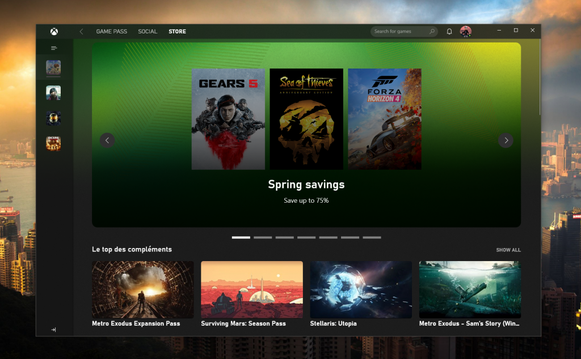The image size is (581, 359).
Task: Open the profile avatar menu
Action: tap(465, 31)
